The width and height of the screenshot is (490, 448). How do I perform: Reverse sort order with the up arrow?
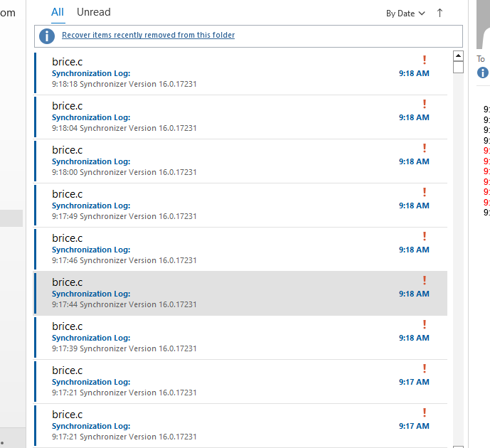tap(440, 13)
